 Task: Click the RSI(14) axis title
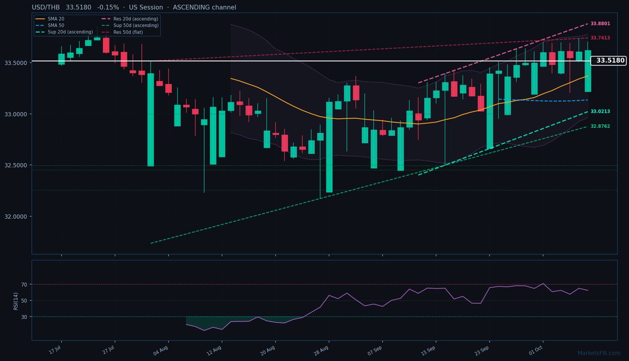tap(16, 300)
